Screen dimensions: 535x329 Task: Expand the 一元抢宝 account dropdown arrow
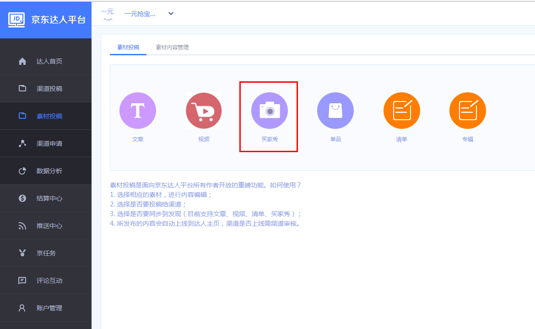[171, 14]
